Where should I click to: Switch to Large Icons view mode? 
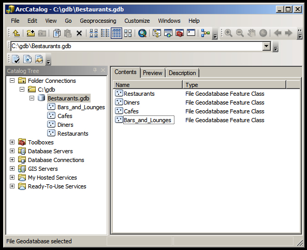pos(94,33)
